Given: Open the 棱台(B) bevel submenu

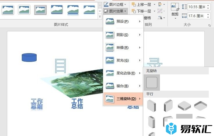Looking at the screenshot, I should point(123,86).
